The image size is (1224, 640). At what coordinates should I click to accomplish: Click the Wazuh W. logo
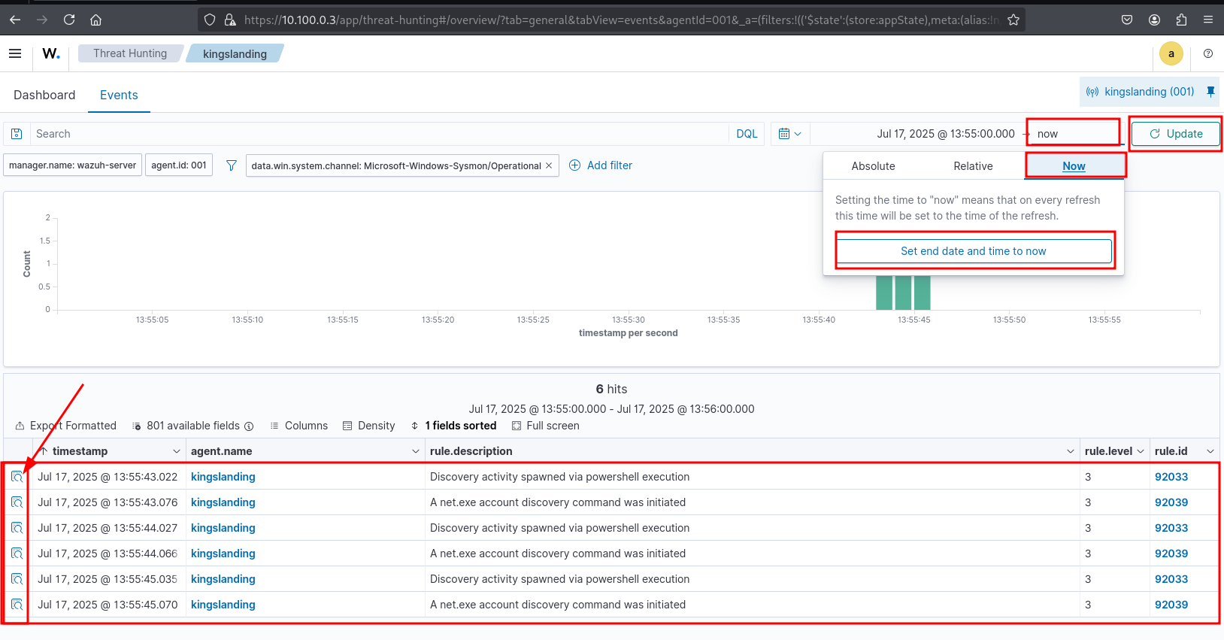pyautogui.click(x=51, y=53)
